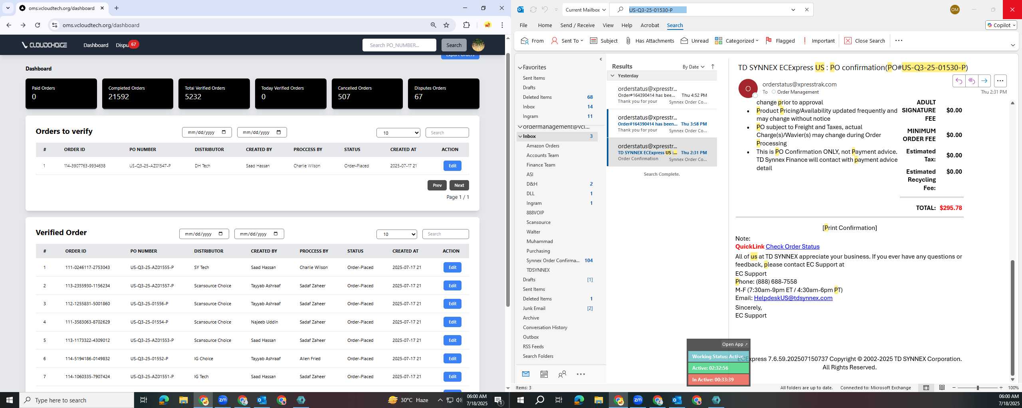The height and width of the screenshot is (408, 1022).
Task: Switch to Reading view icon in status bar
Action: click(x=942, y=388)
